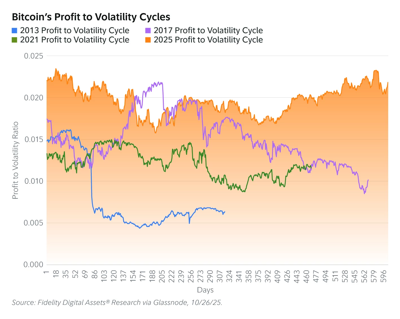Toggle the 2017 Profit to Volatility Cycle label
The width and height of the screenshot is (400, 319).
click(x=208, y=30)
